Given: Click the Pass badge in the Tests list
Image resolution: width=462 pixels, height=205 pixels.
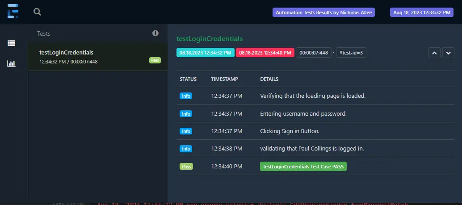Looking at the screenshot, I should (x=155, y=60).
